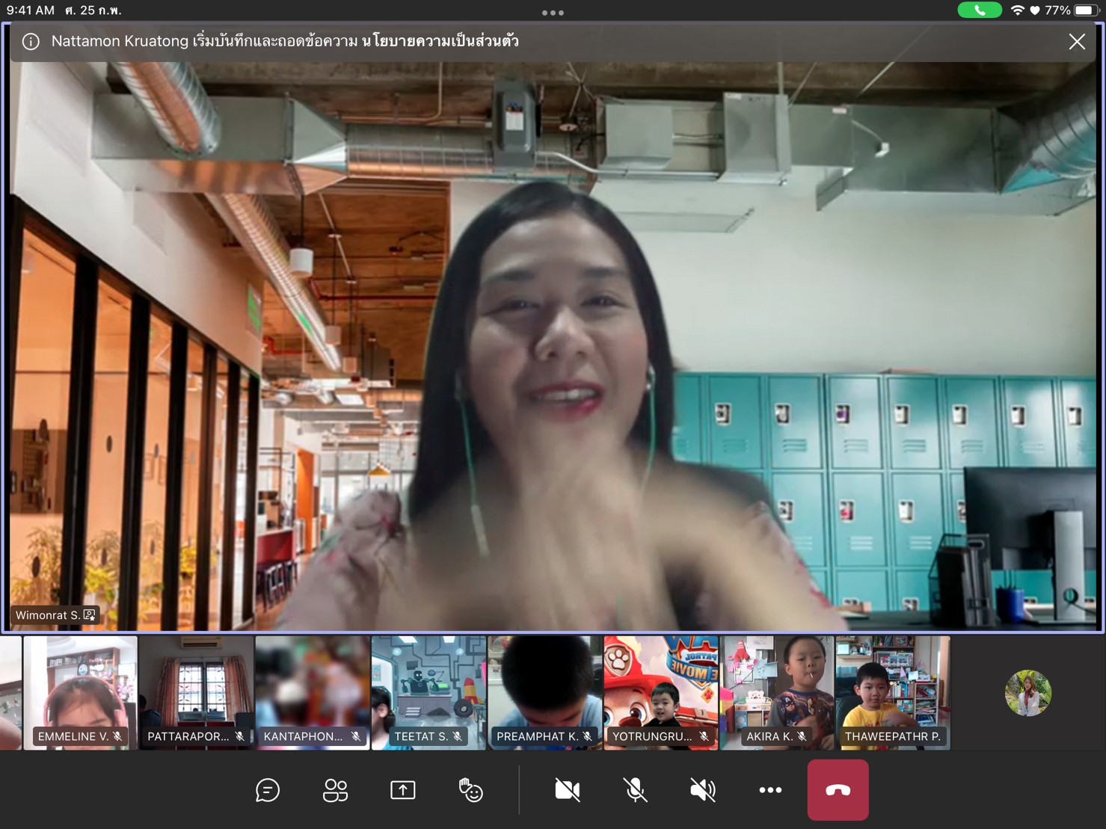Turn on the camera
The height and width of the screenshot is (829, 1106).
click(567, 790)
